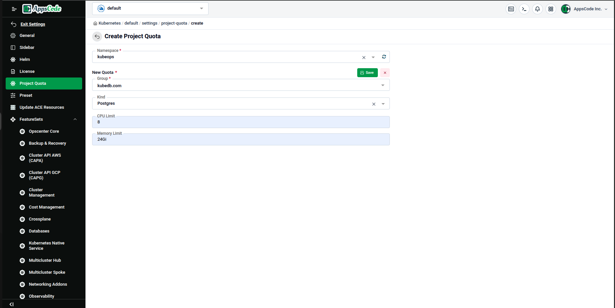The height and width of the screenshot is (308, 615).
Task: Click the CPU Limit input field
Action: point(241,122)
